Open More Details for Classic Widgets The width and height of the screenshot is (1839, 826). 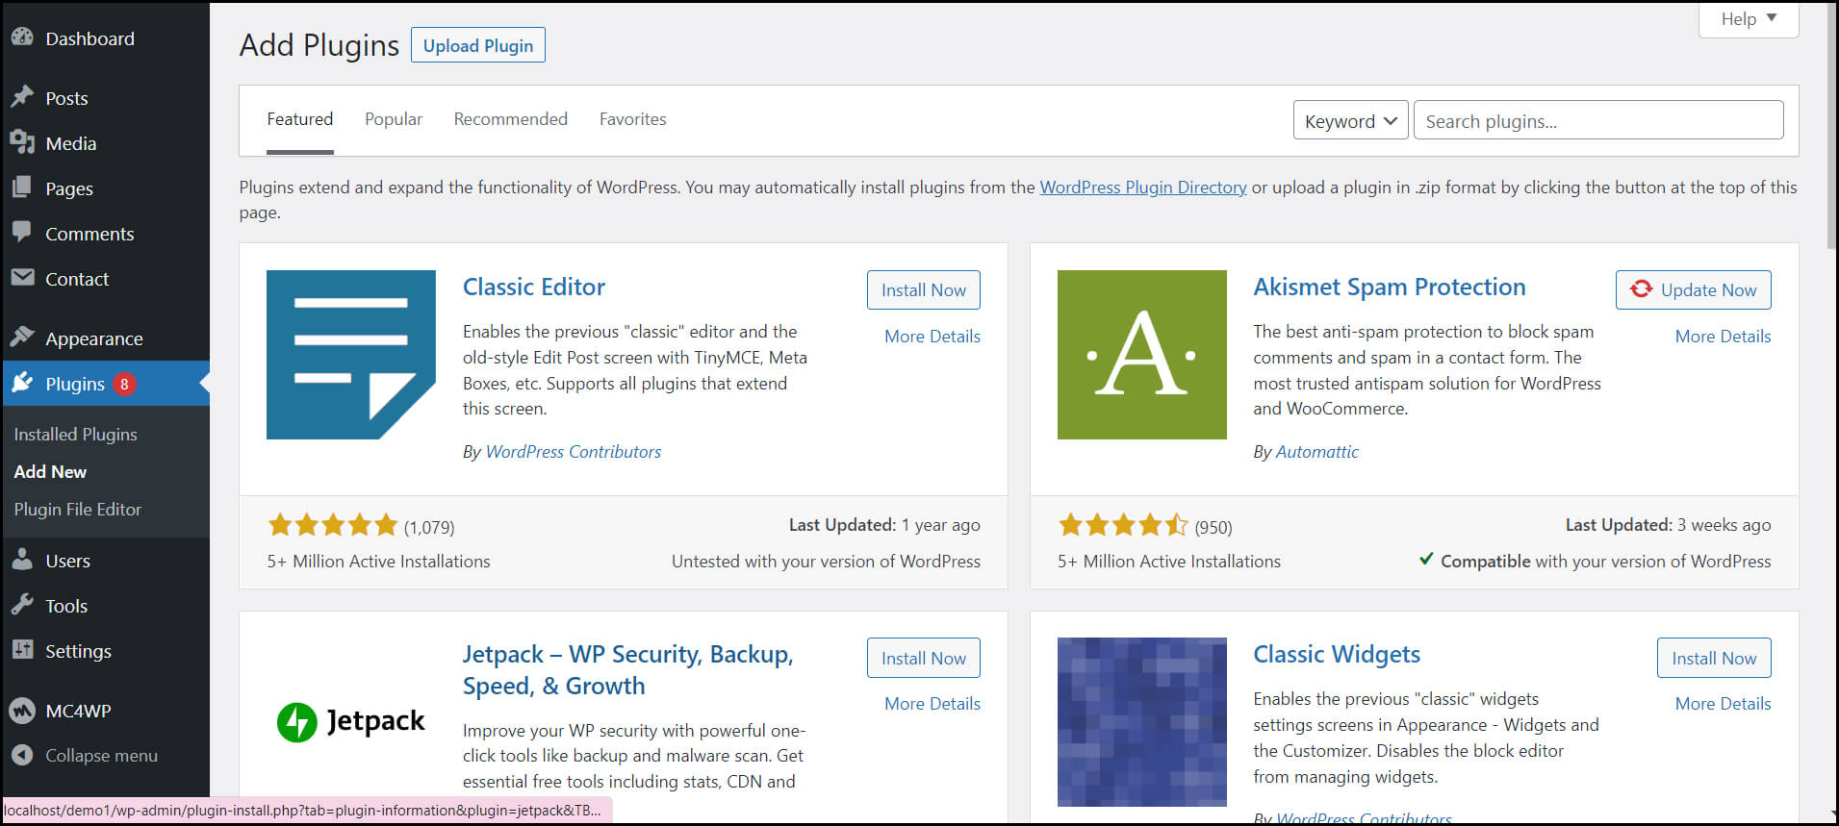[x=1723, y=704]
